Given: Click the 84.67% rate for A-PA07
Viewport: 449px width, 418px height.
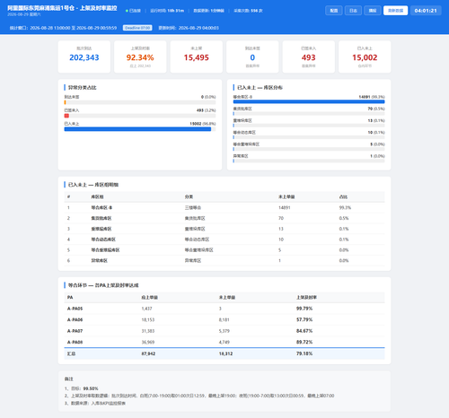Looking at the screenshot, I should (x=304, y=331).
